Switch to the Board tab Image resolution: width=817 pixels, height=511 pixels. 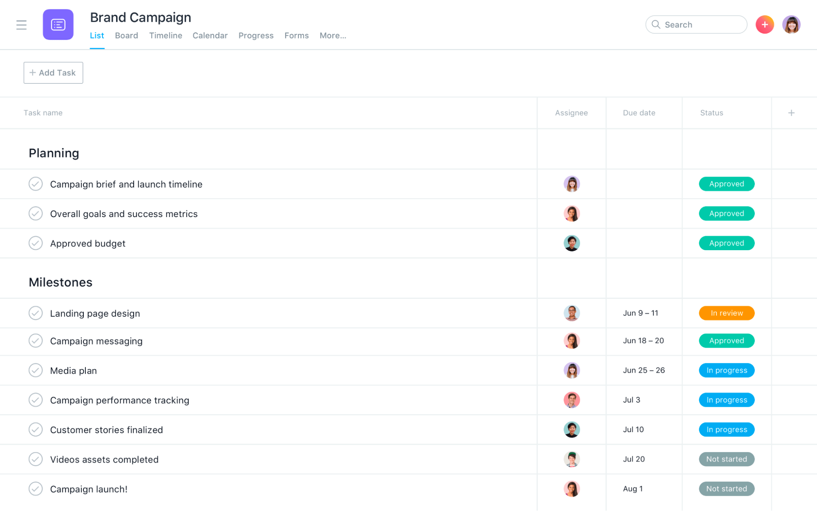pos(126,36)
